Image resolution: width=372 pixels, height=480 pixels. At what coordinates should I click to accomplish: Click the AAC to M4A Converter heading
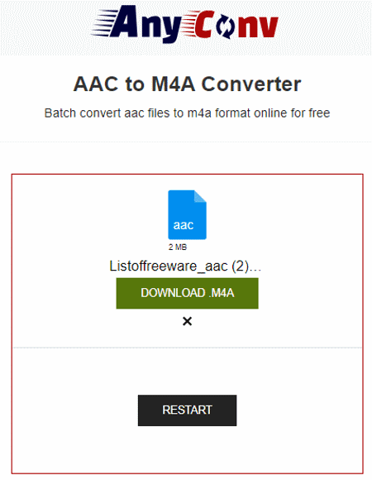(x=187, y=84)
